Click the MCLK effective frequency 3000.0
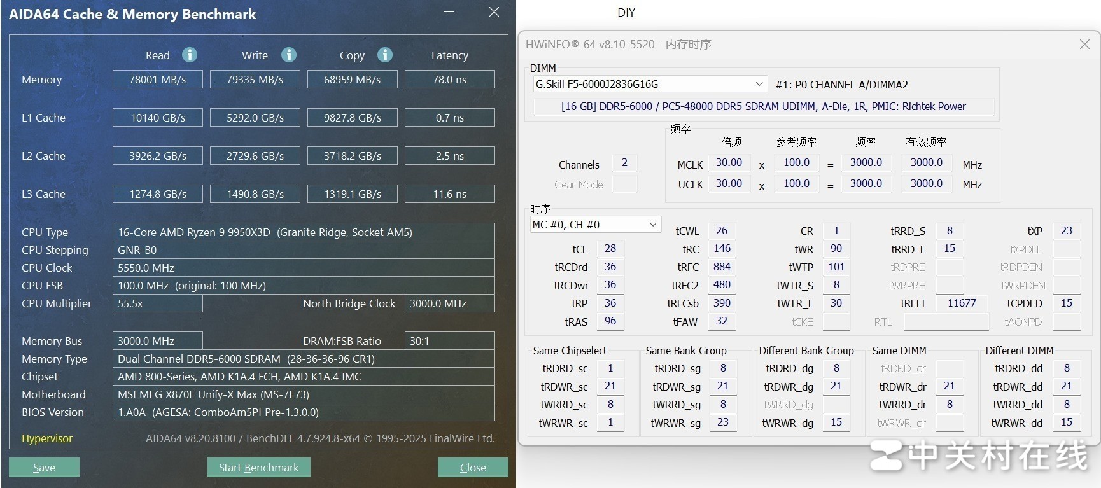This screenshot has width=1101, height=488. click(x=927, y=163)
